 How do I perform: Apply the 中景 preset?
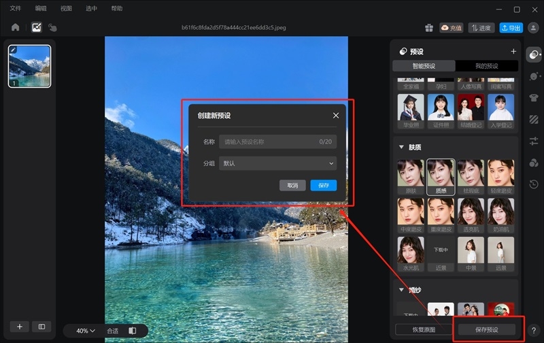click(471, 254)
